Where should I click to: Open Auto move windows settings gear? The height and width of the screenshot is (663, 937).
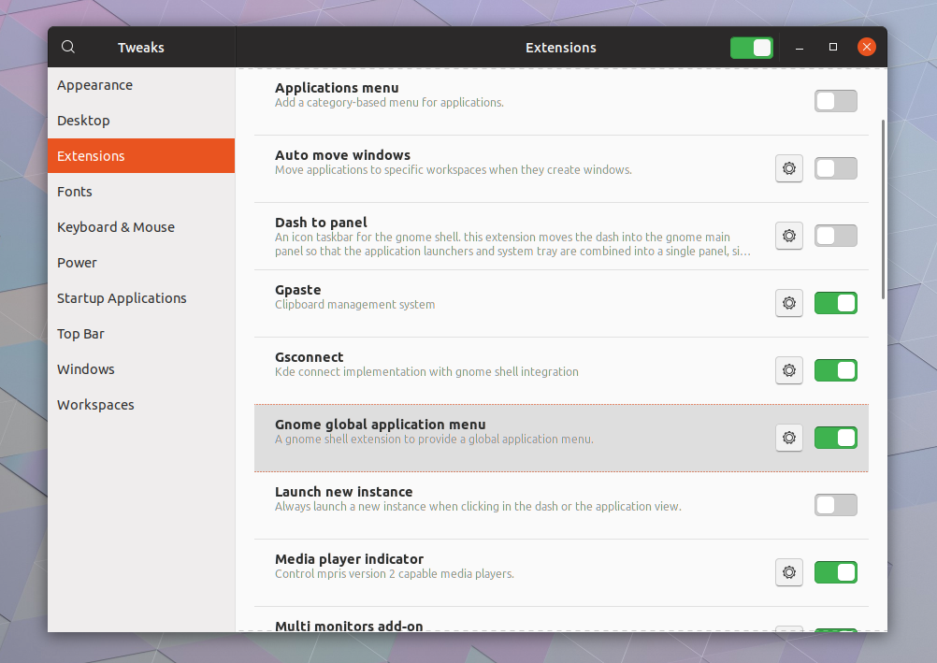point(788,168)
